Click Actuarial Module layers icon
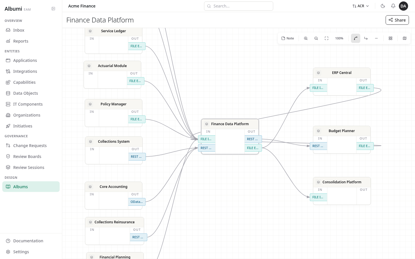415x259 pixels. [x=89, y=66]
